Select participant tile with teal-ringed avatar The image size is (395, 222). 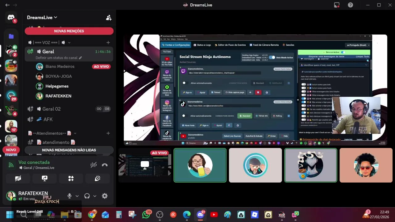(255, 165)
